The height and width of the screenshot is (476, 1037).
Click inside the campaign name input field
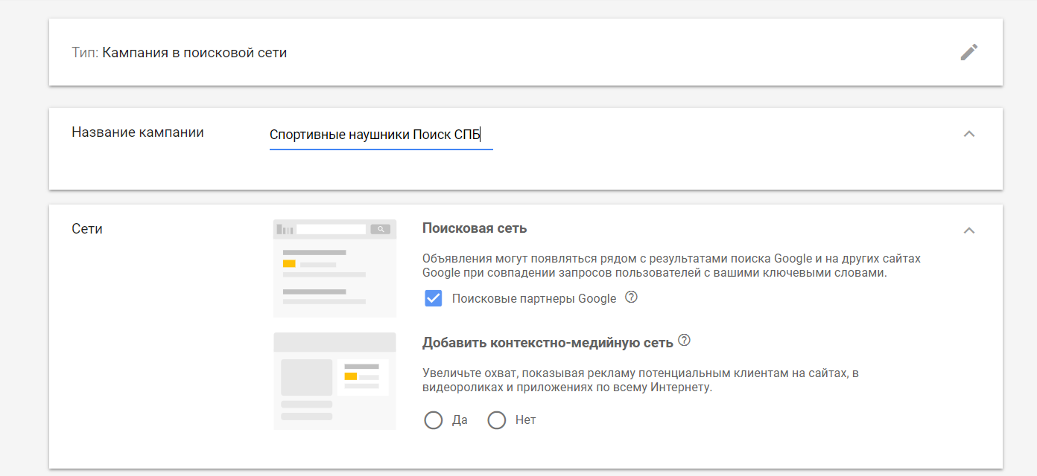[381, 135]
